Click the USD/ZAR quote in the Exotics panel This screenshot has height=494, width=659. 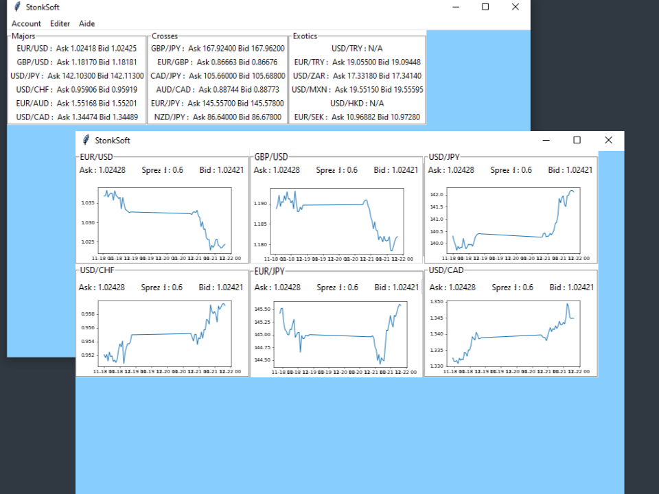point(357,76)
